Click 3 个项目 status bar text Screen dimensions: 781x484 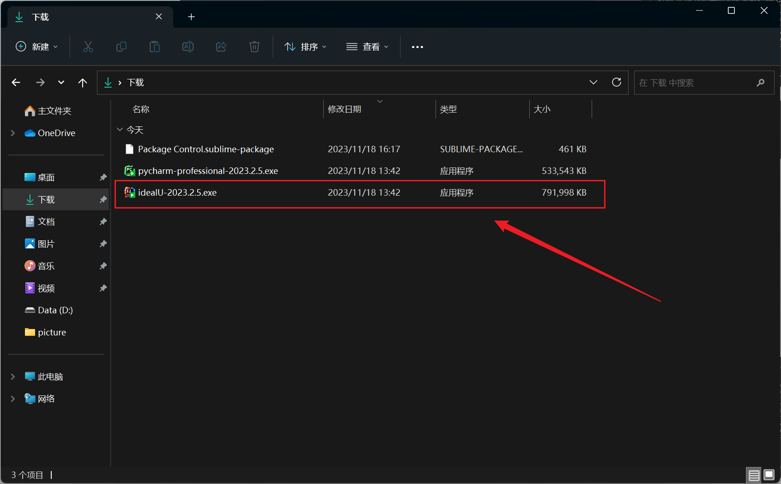point(27,475)
